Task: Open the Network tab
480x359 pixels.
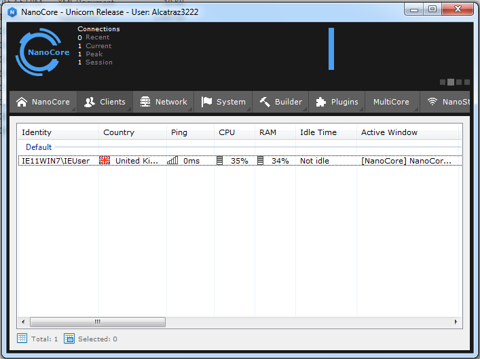Action: coord(164,102)
